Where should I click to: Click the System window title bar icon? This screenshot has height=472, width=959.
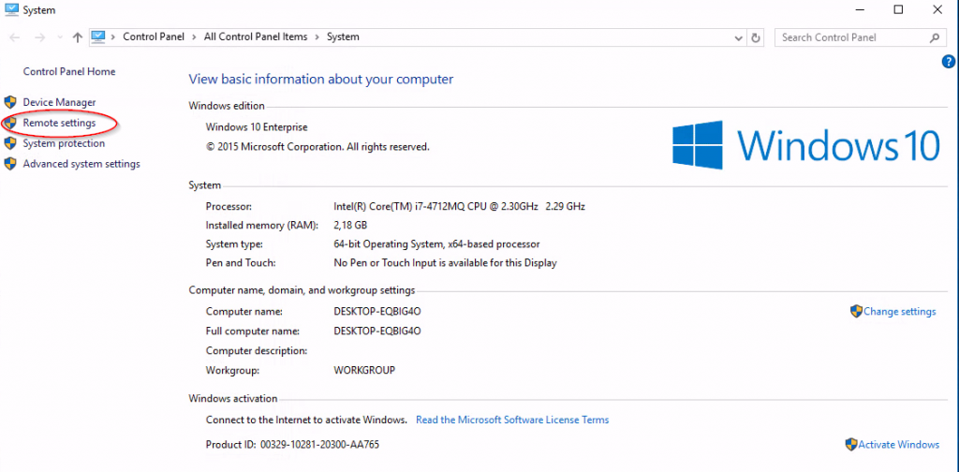11,9
